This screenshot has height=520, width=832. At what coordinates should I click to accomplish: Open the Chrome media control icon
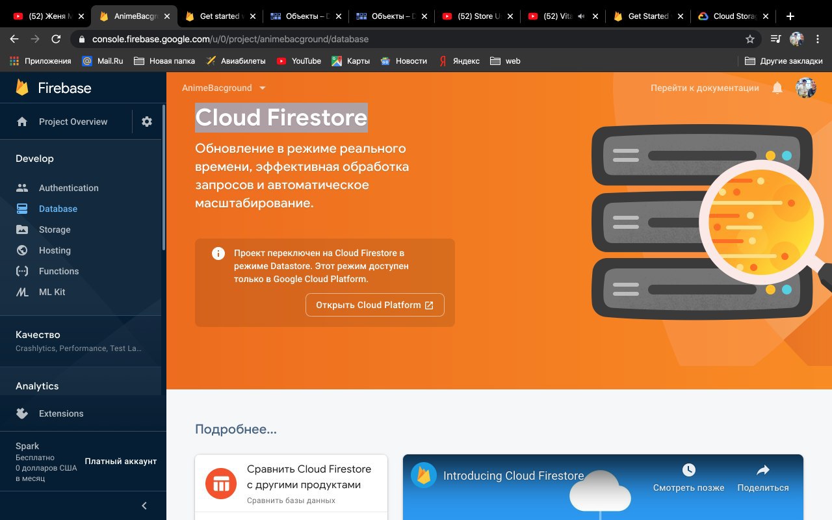coord(775,39)
